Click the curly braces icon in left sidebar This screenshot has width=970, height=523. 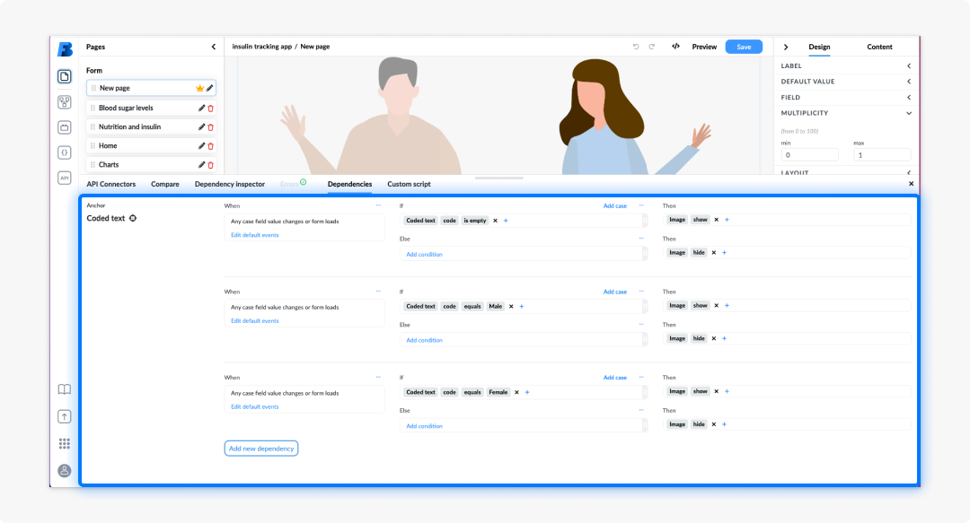pos(65,153)
